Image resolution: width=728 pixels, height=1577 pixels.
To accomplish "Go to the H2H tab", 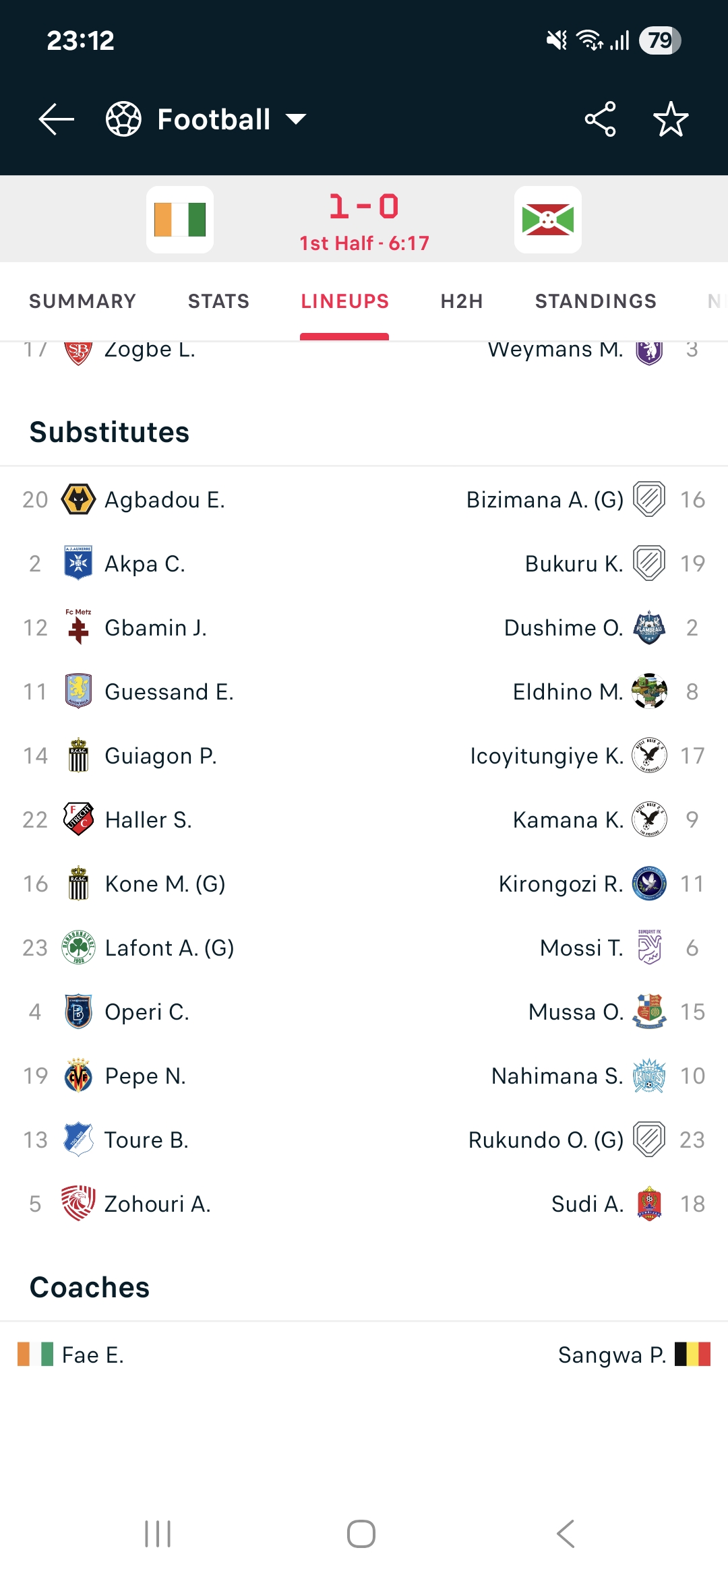I will [462, 301].
